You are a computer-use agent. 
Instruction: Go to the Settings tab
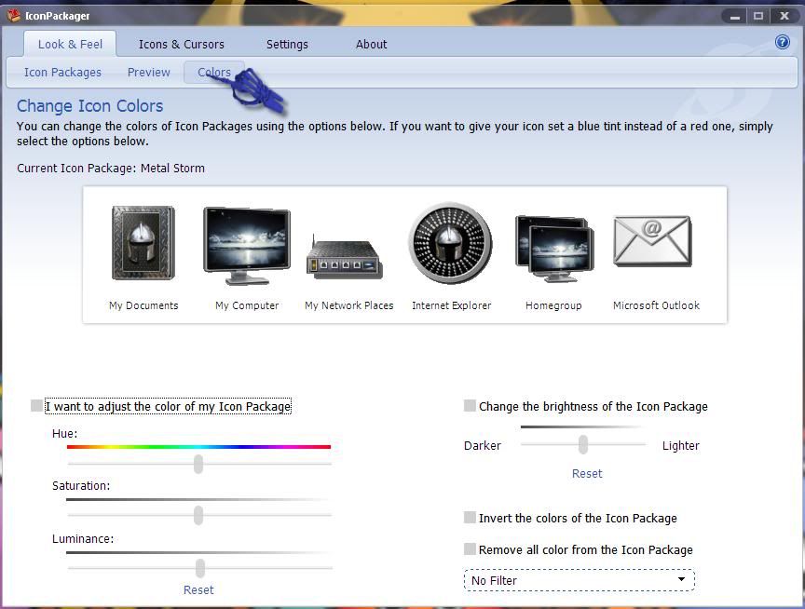(287, 44)
